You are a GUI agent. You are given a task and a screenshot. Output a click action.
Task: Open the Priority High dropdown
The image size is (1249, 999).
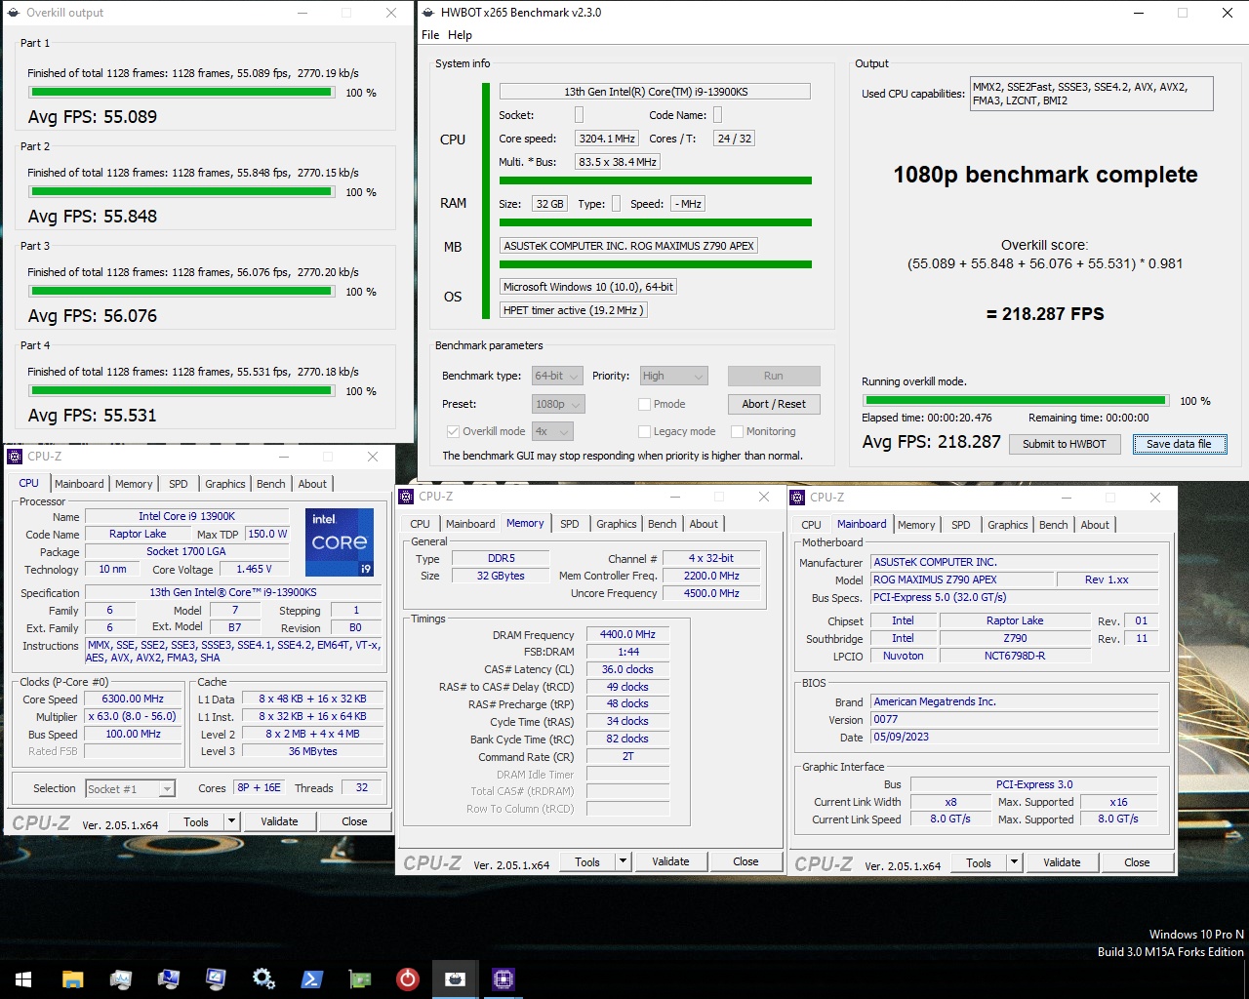coord(673,376)
